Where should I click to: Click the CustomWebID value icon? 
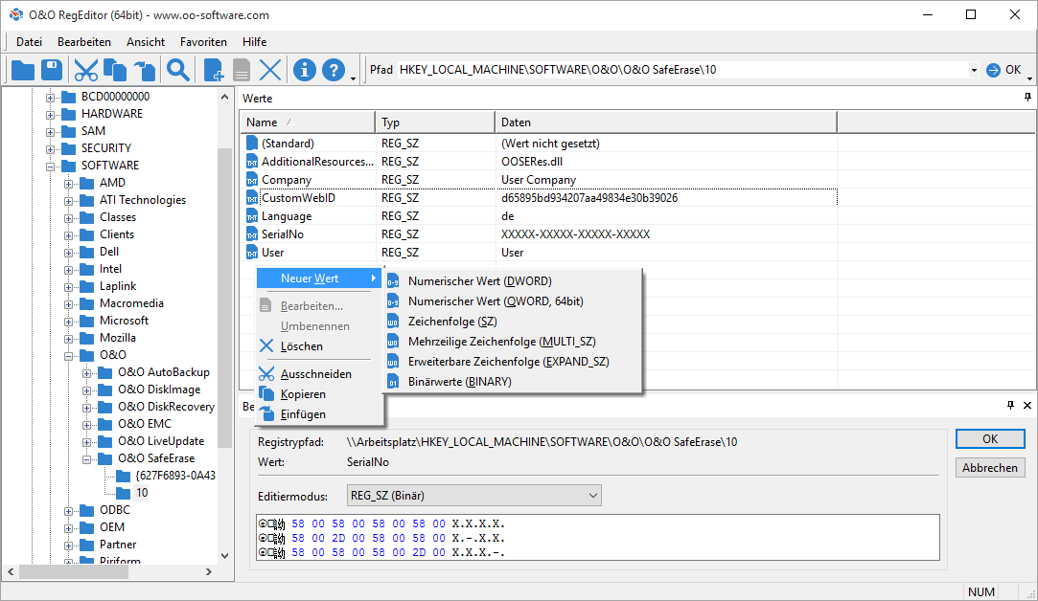tap(251, 198)
